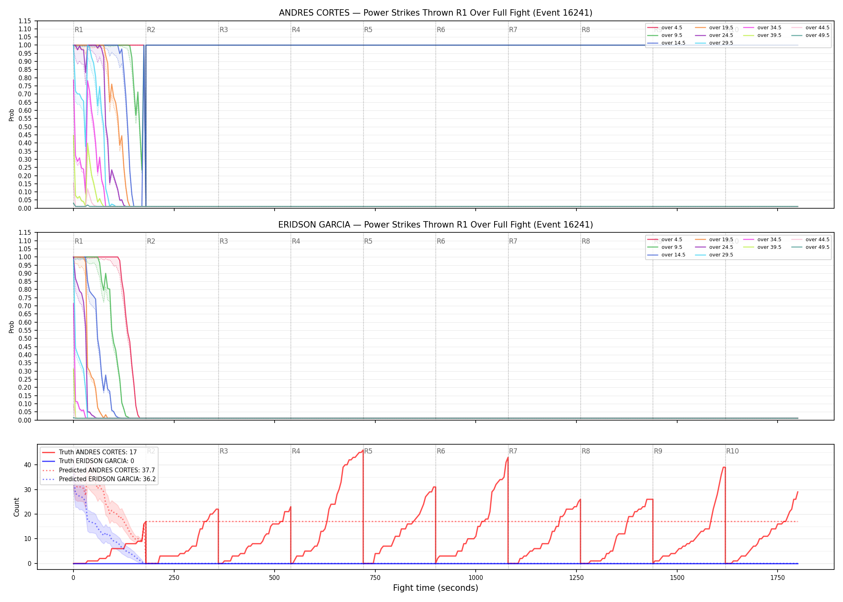Screen dimensions: 843x602
Task: Click the 'Fight time (seconds)' axis label
Action: 436,588
